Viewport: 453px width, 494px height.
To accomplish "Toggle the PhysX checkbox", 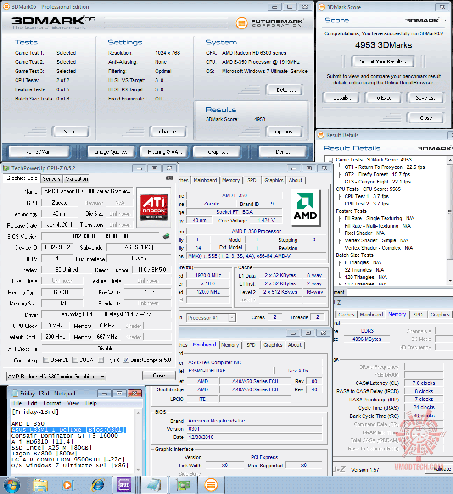I will [x=101, y=360].
